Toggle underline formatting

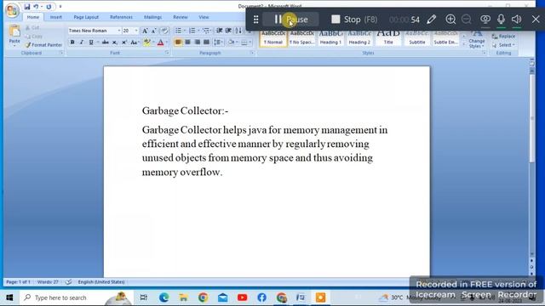[x=91, y=42]
